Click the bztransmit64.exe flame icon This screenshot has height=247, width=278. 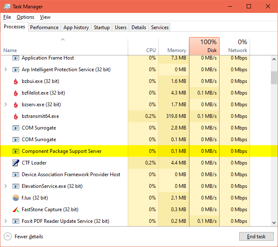click(x=16, y=117)
